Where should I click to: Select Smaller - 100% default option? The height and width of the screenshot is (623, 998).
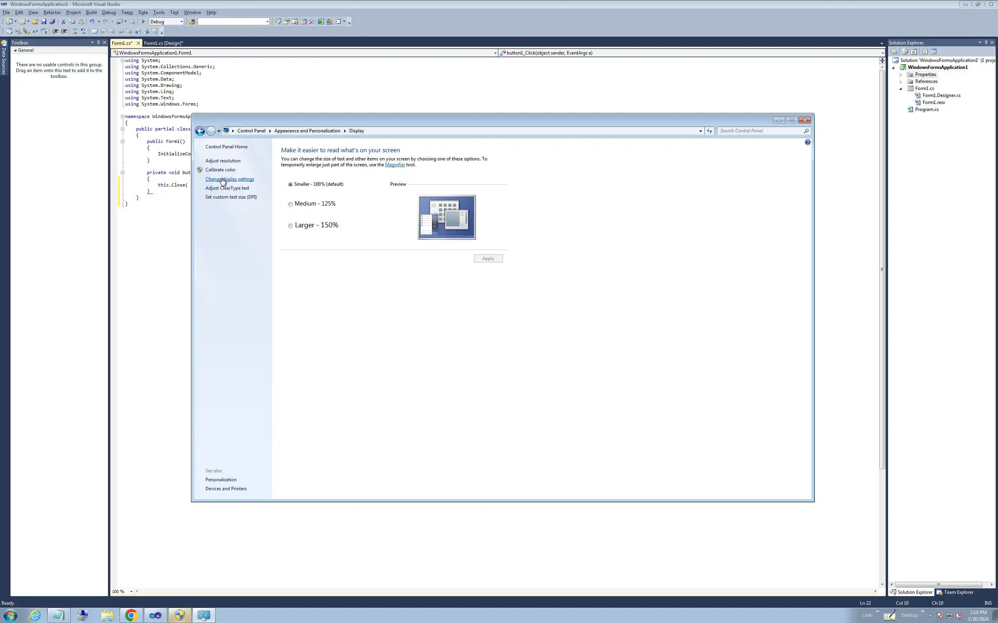pyautogui.click(x=290, y=185)
